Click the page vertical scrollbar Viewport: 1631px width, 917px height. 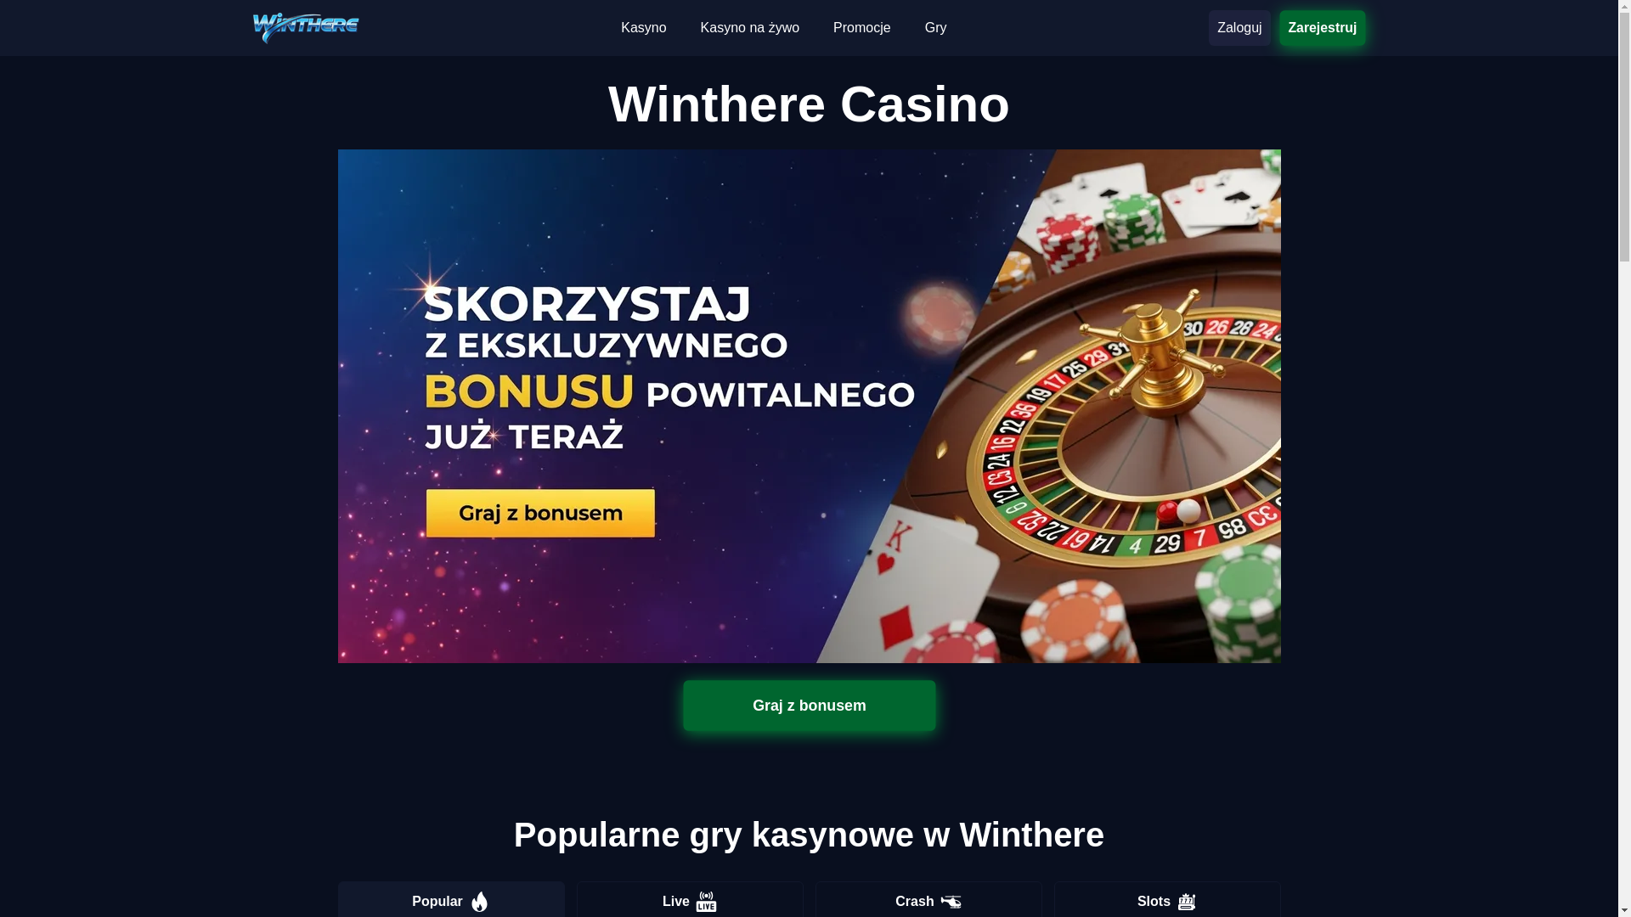(x=1624, y=458)
